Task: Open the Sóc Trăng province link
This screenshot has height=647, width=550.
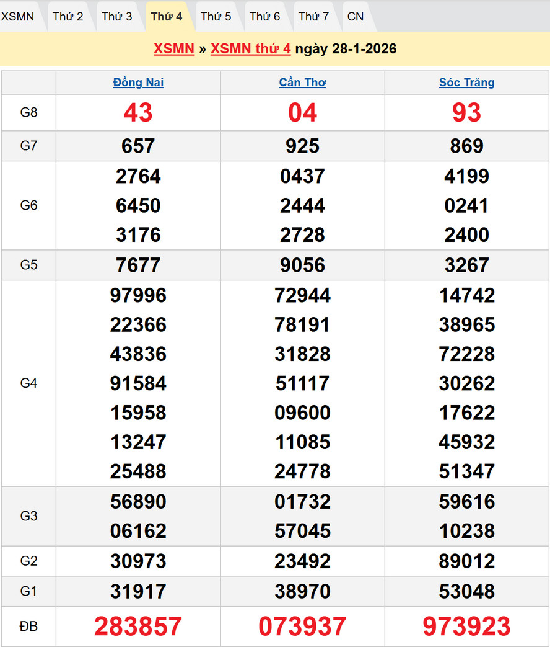Action: (466, 83)
